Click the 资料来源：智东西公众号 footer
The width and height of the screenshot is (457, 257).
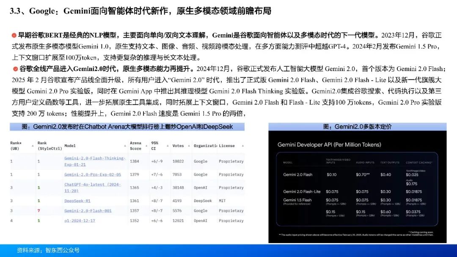click(48, 250)
